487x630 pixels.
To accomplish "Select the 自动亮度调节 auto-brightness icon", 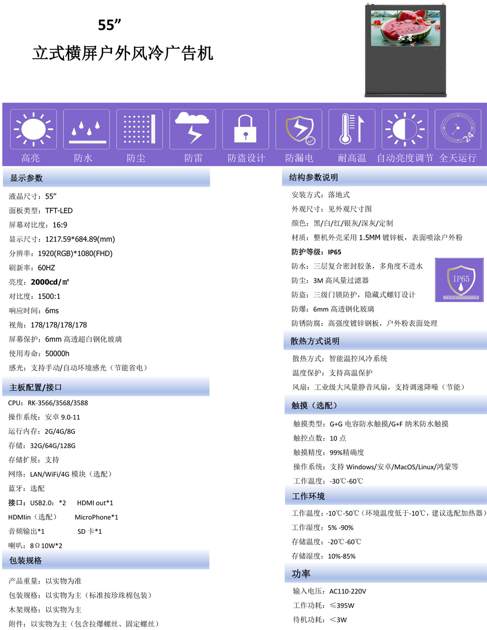I will 404,128.
